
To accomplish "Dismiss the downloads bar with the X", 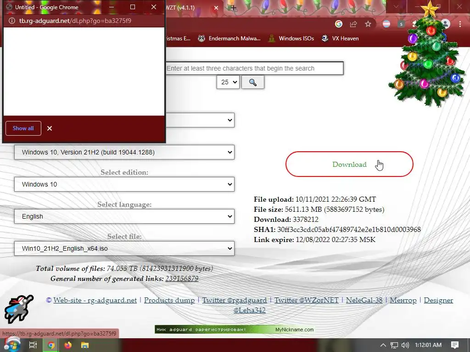I will click(50, 128).
